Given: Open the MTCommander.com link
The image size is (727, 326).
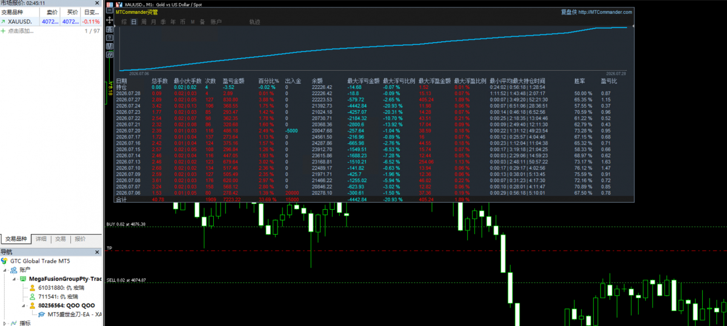Looking at the screenshot, I should (605, 11).
